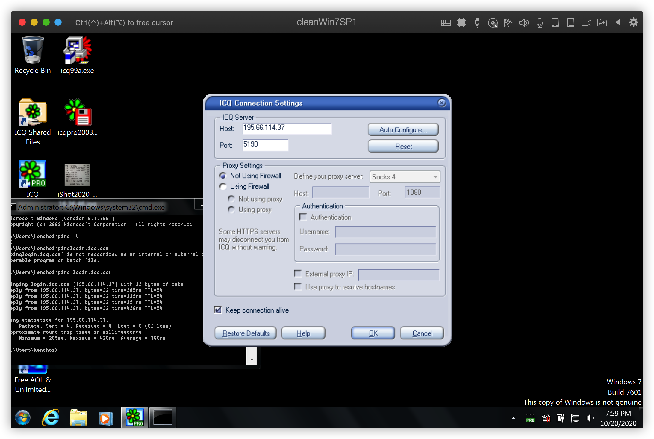
Task: Toggle the VM sound speaker icon
Action: pos(524,22)
